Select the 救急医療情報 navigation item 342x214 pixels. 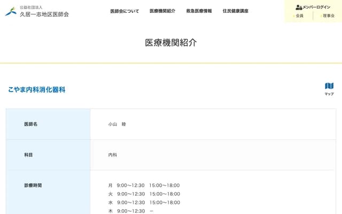tap(199, 11)
